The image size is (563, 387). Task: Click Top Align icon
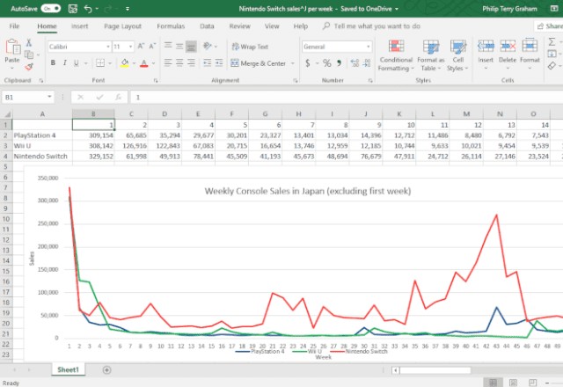(x=168, y=46)
